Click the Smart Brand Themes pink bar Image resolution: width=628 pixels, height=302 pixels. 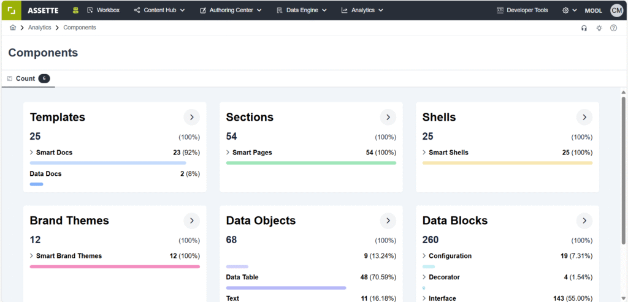click(115, 266)
